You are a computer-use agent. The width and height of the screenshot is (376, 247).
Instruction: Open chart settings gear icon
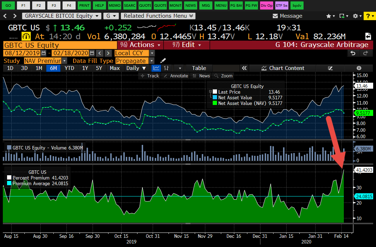coord(359,68)
